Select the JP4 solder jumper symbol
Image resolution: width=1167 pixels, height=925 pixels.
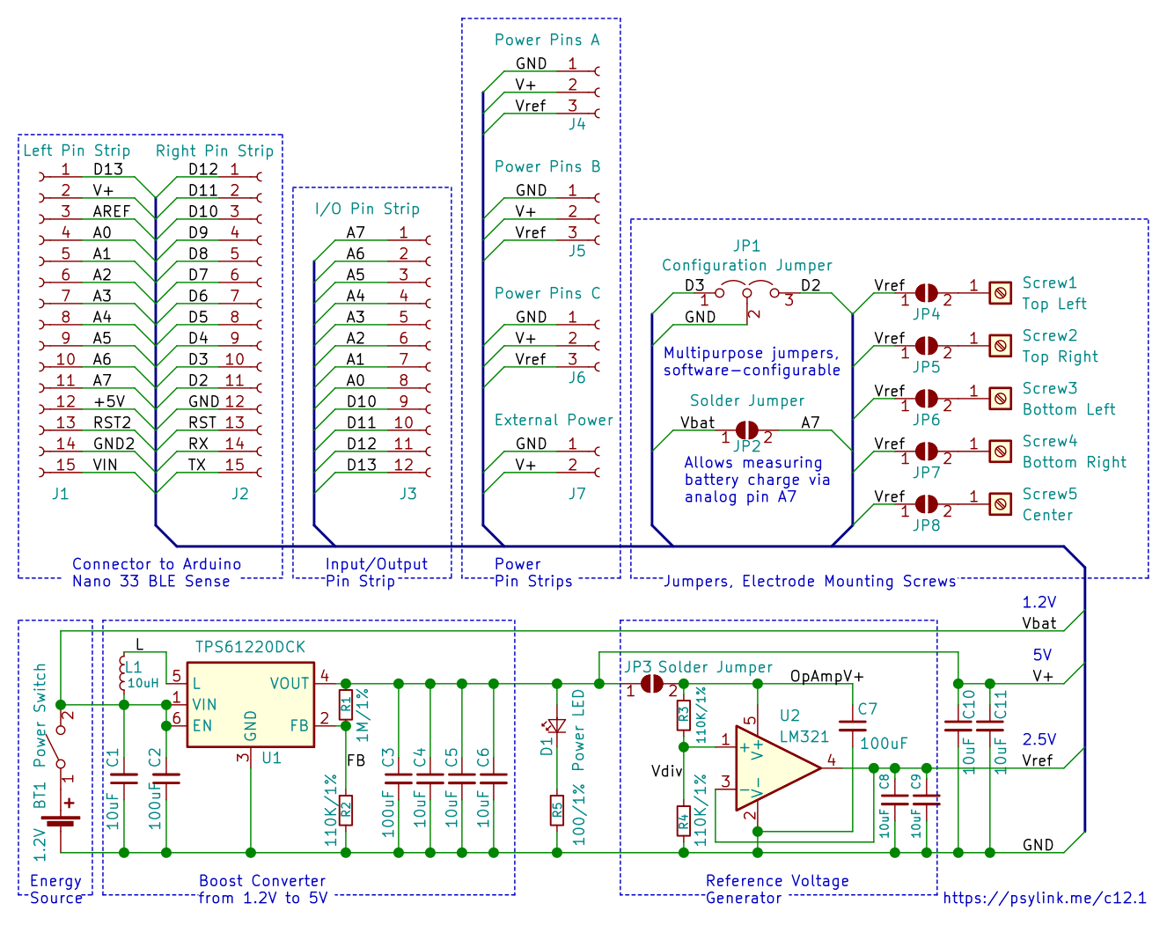point(927,293)
